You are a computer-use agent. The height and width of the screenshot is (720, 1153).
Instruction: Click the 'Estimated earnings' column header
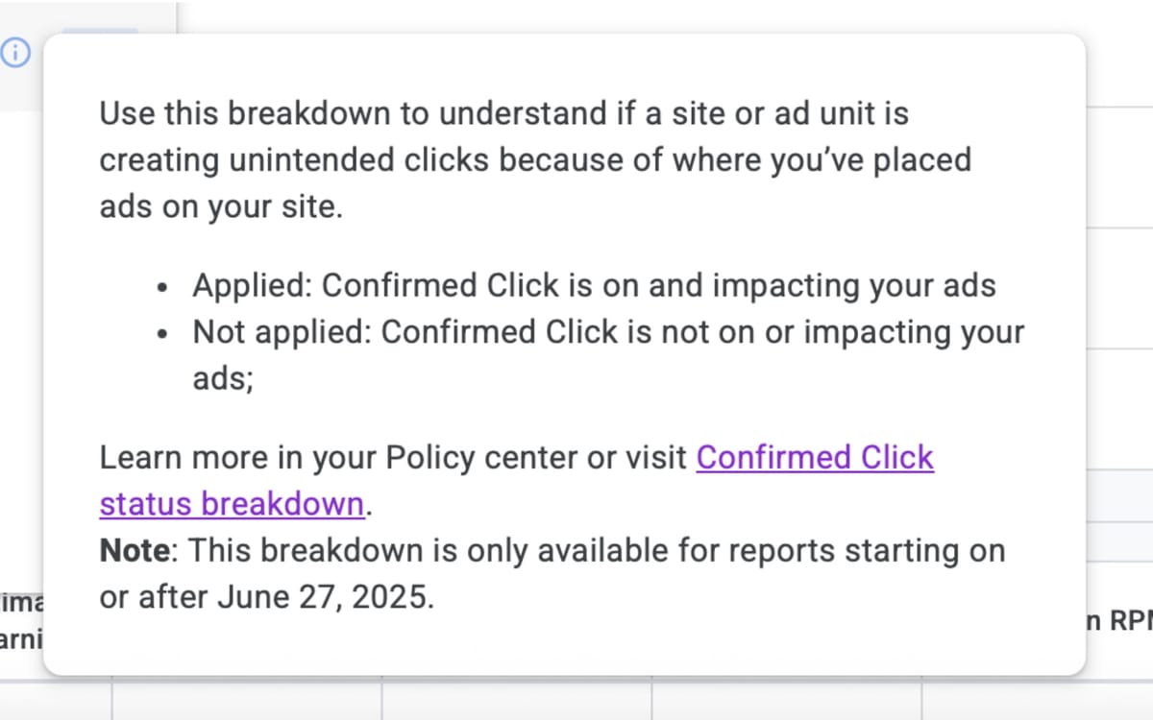(x=23, y=619)
